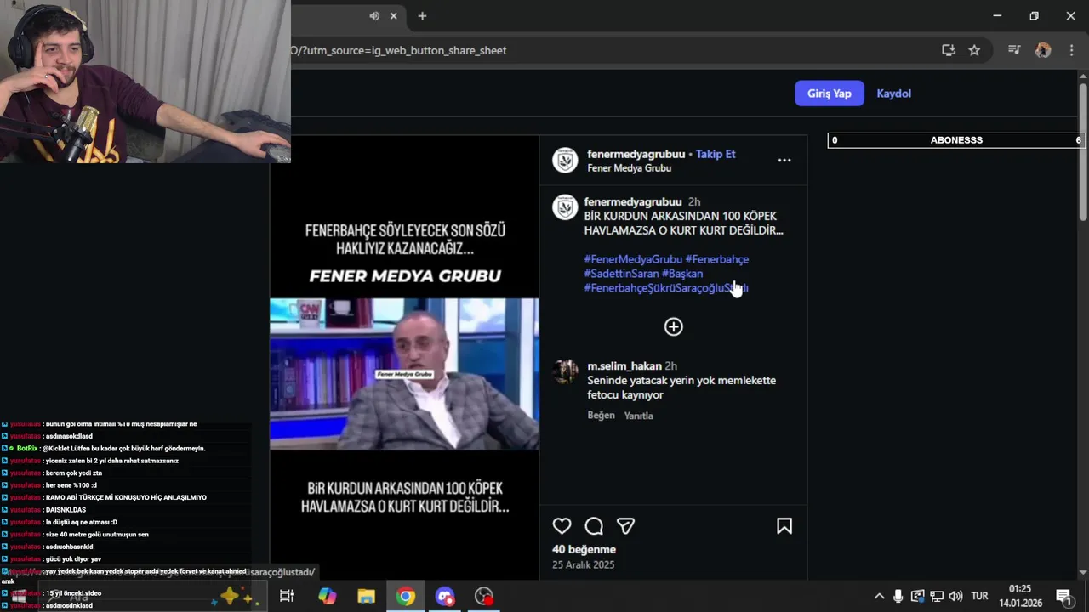Click the address bar URL text
This screenshot has width=1089, height=612.
point(398,50)
